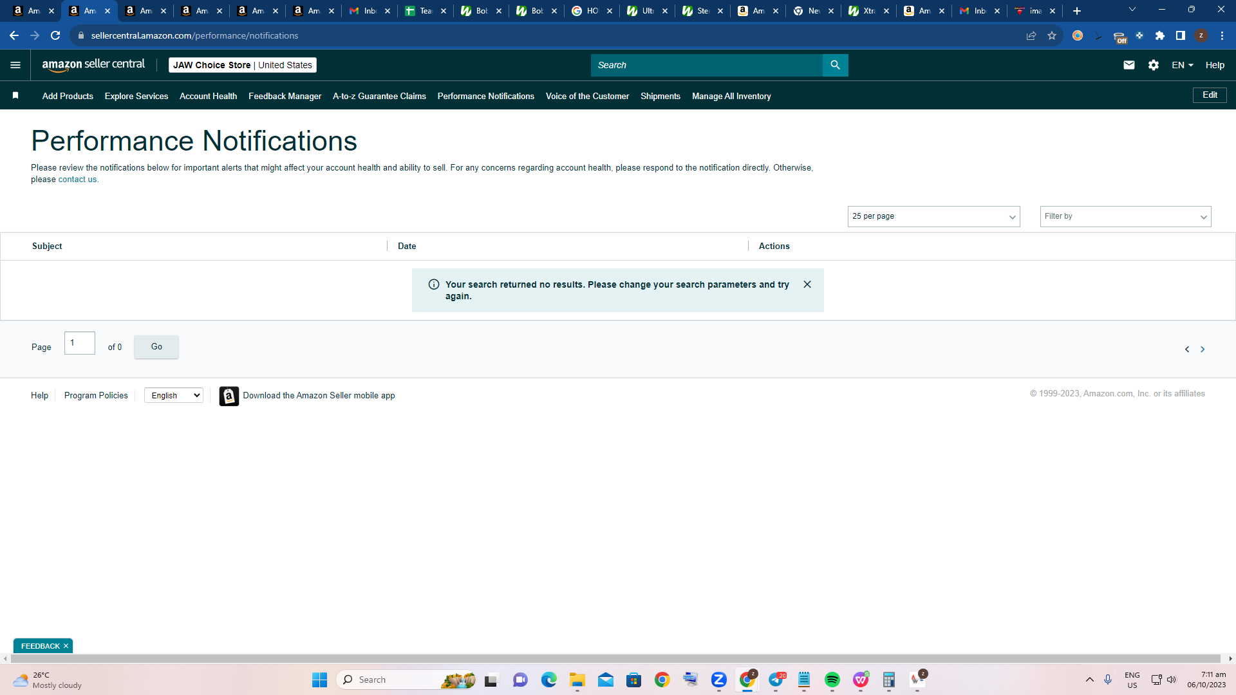
Task: Open Windows Start menu
Action: pos(320,680)
